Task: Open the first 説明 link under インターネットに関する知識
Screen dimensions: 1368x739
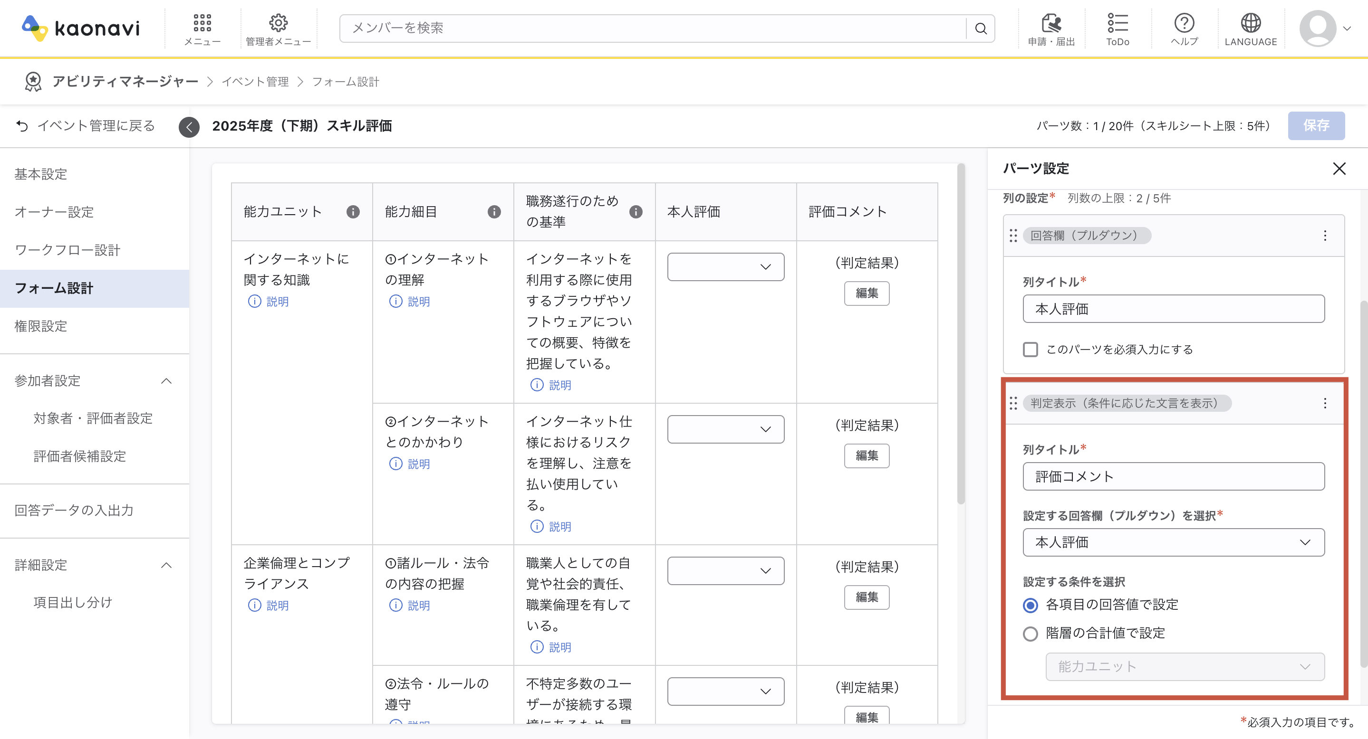Action: (x=269, y=301)
